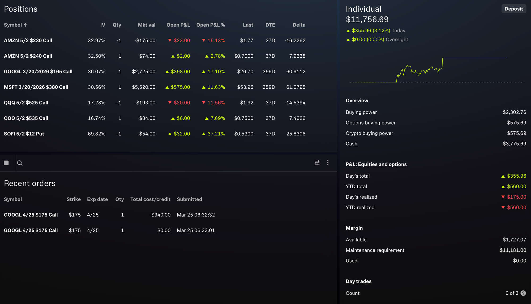
Task: Click the Maintenance requirement $11,181.00 value
Action: point(513,250)
